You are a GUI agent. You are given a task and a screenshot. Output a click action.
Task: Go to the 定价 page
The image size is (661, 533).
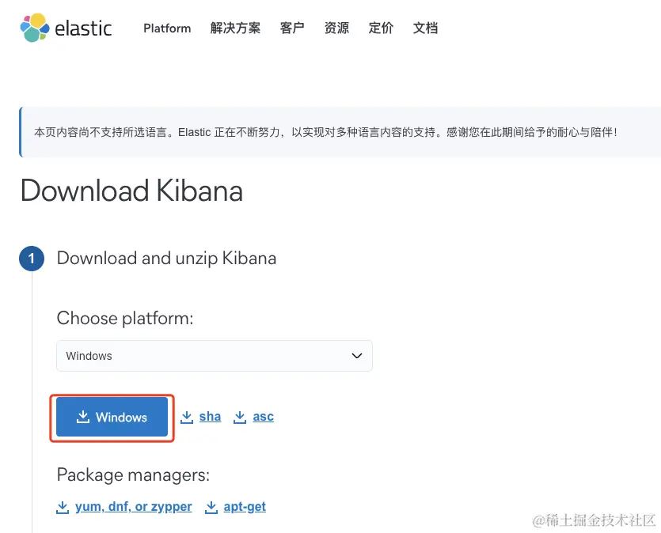click(381, 28)
